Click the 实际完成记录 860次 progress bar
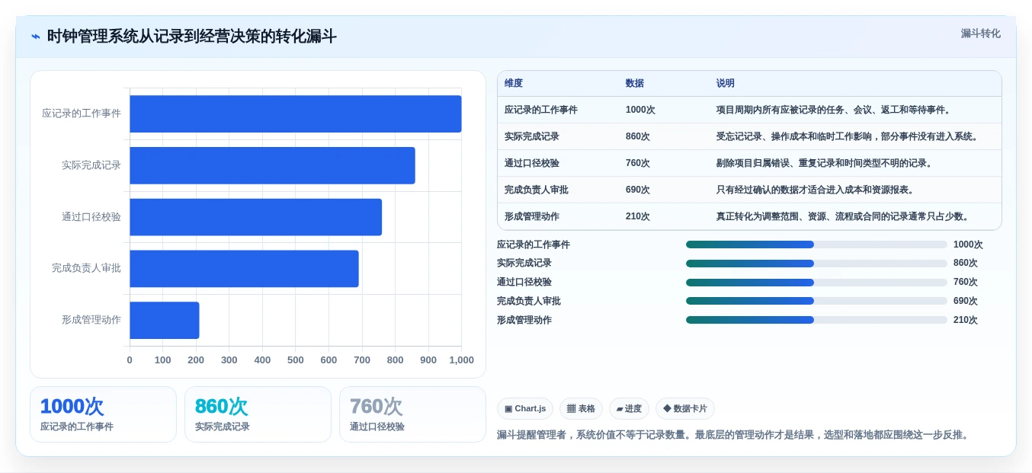Image resolution: width=1032 pixels, height=473 pixels. [x=816, y=264]
